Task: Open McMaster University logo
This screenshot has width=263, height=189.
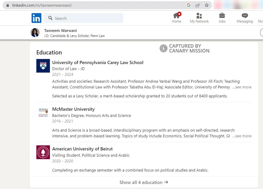Action: [43, 112]
